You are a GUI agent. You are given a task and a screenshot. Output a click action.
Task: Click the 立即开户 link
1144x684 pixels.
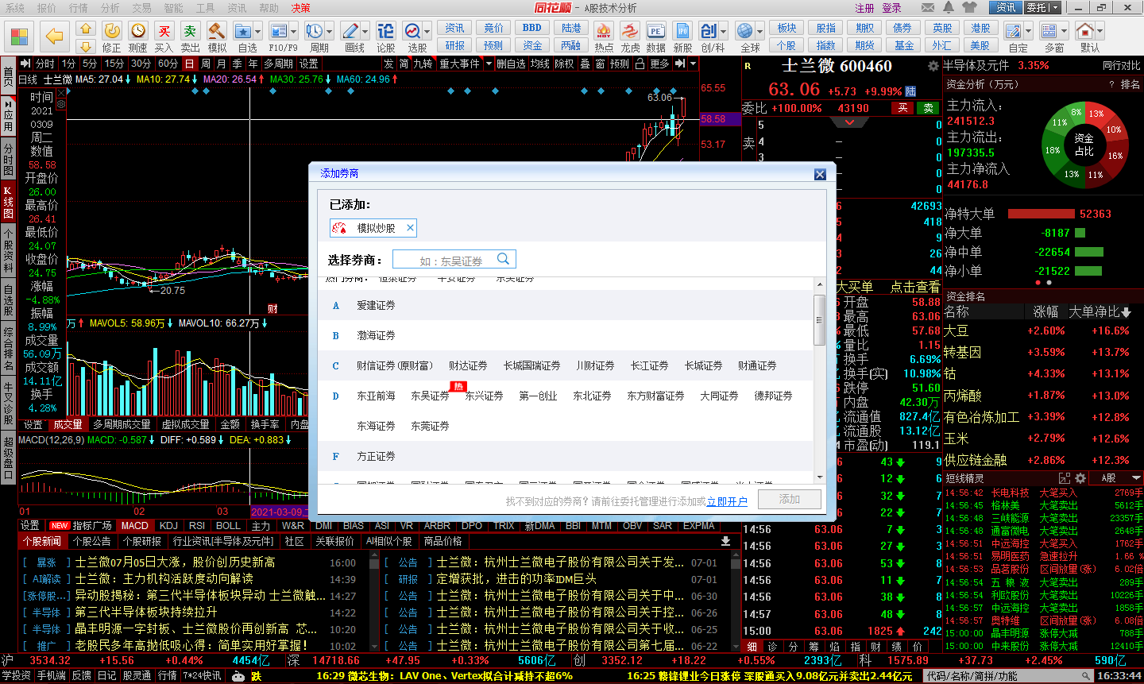pyautogui.click(x=727, y=502)
